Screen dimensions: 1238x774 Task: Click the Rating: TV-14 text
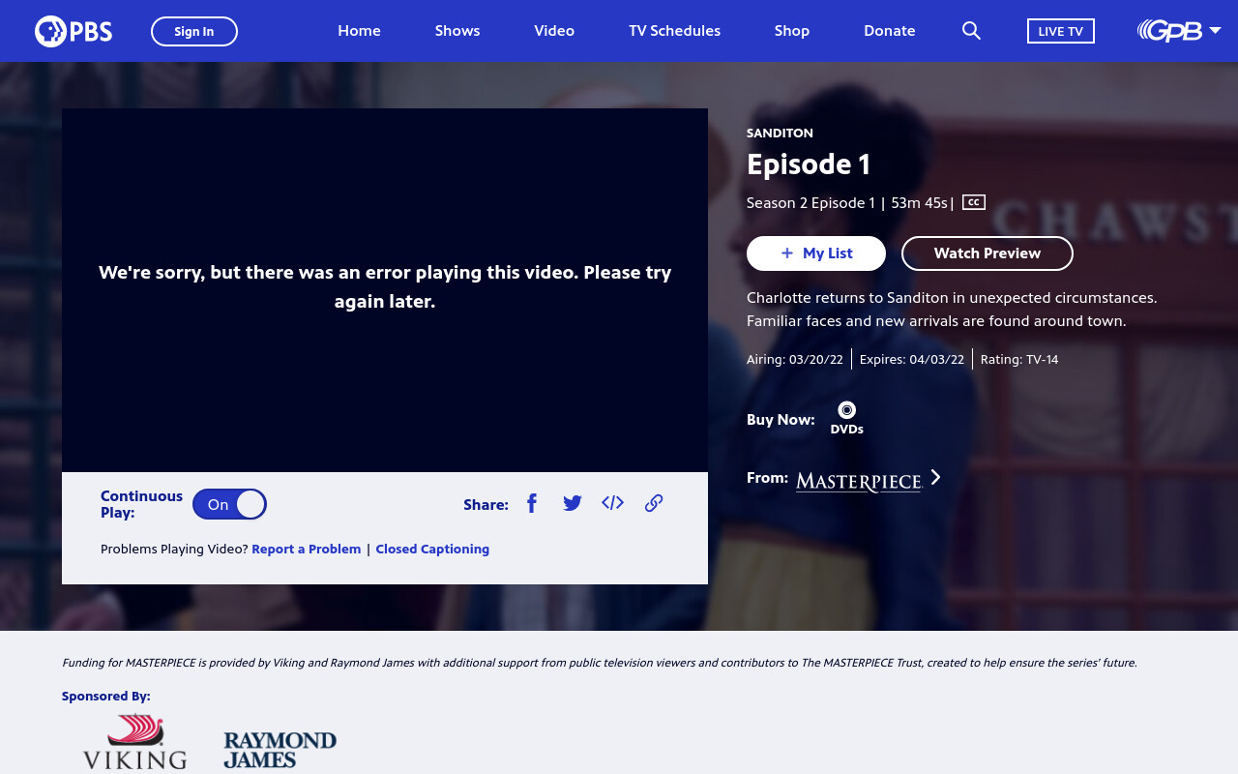point(1019,359)
